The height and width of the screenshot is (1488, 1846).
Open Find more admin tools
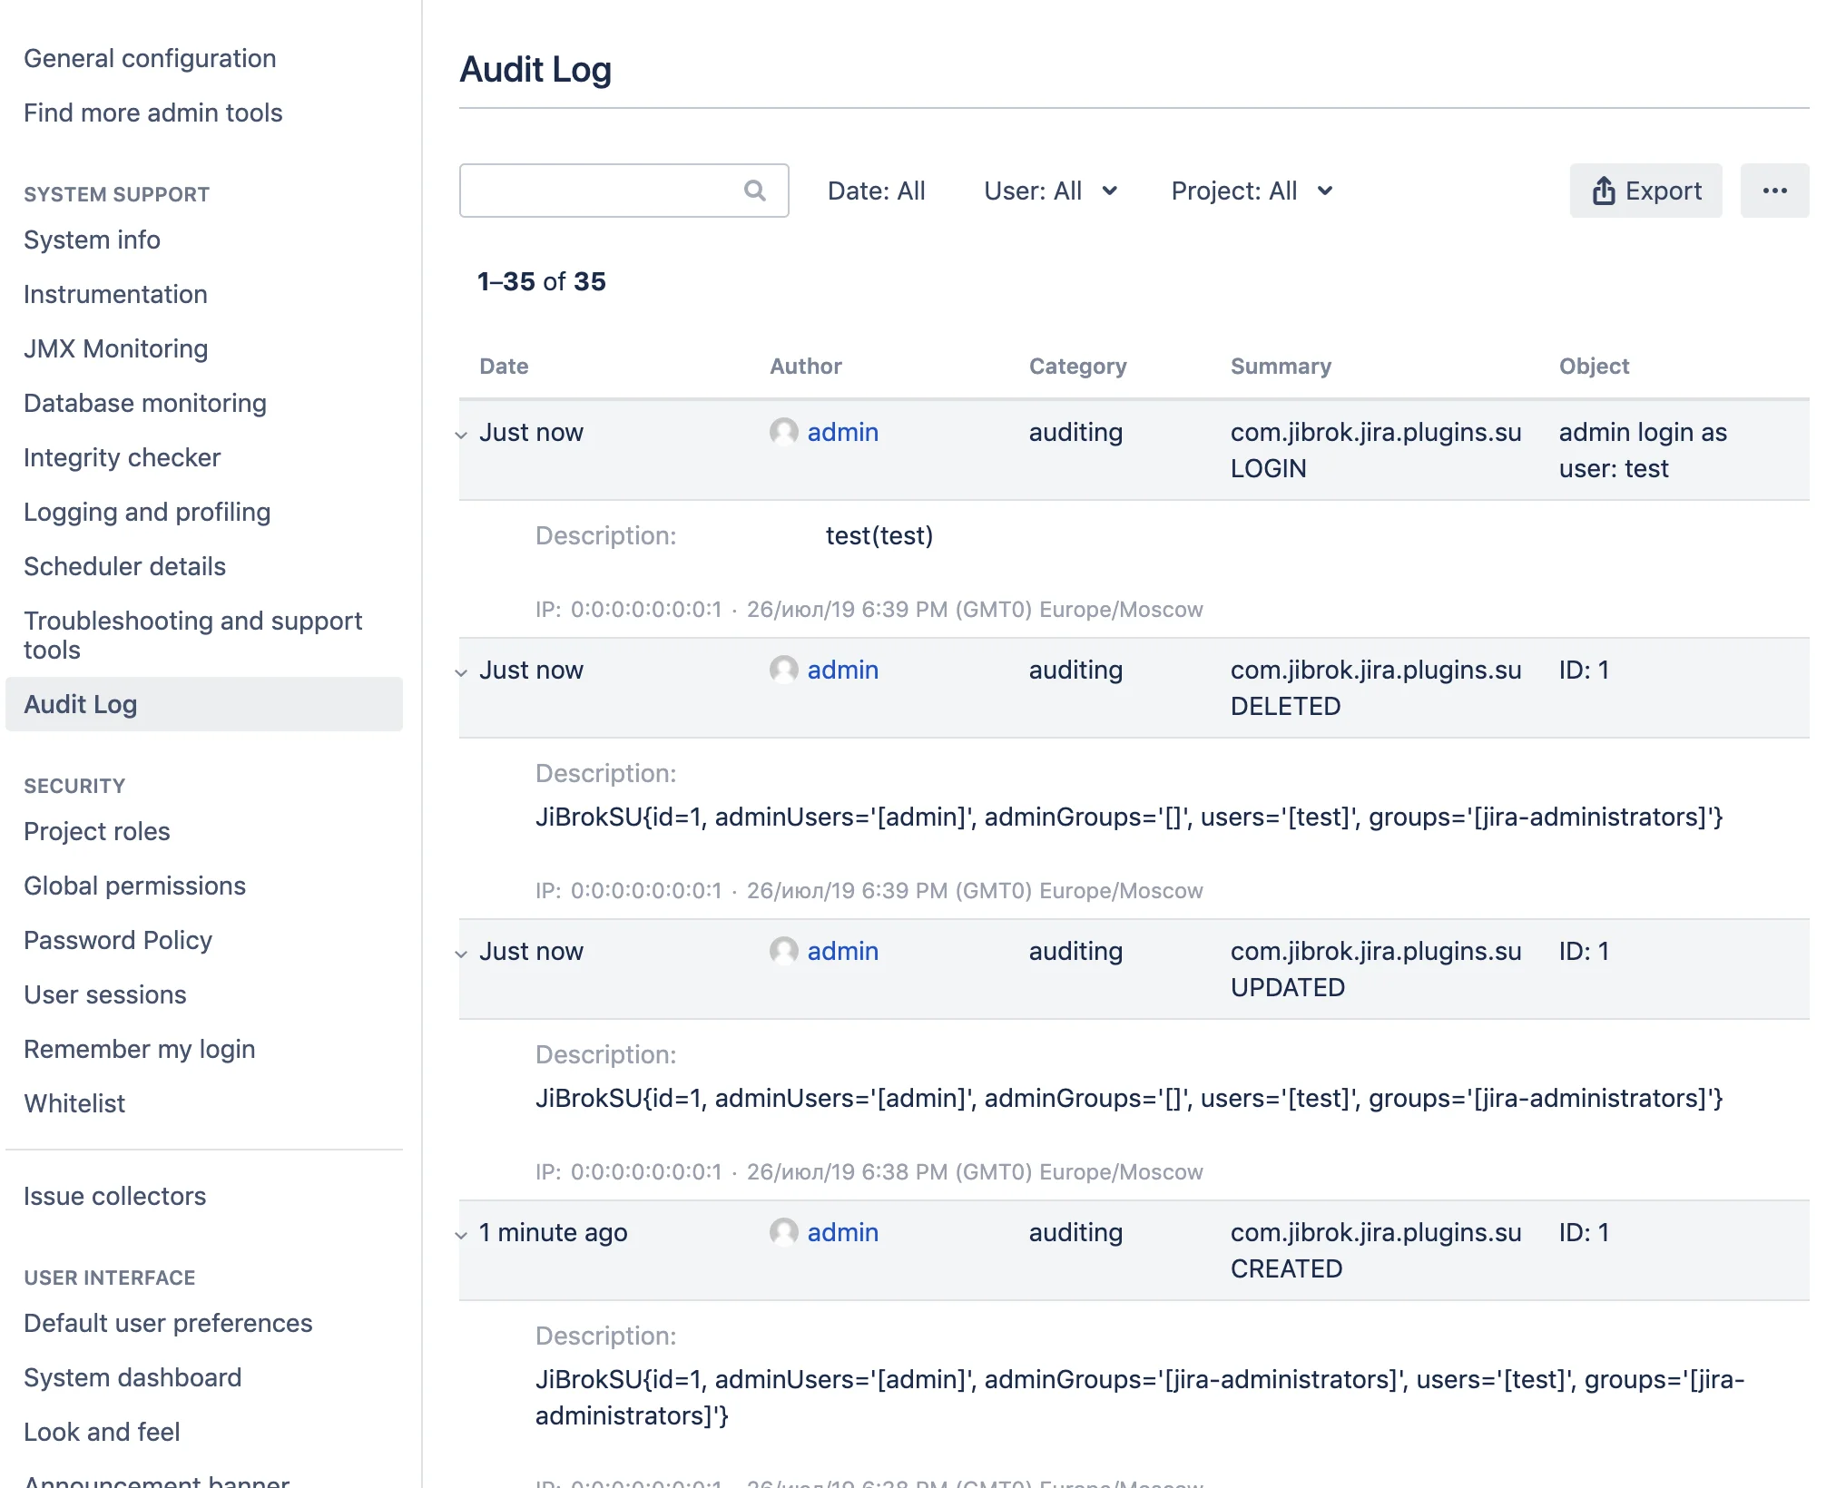point(153,113)
